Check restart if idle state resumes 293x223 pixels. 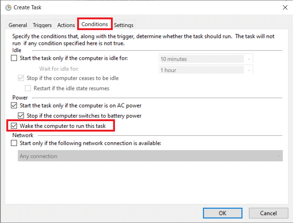[28, 88]
